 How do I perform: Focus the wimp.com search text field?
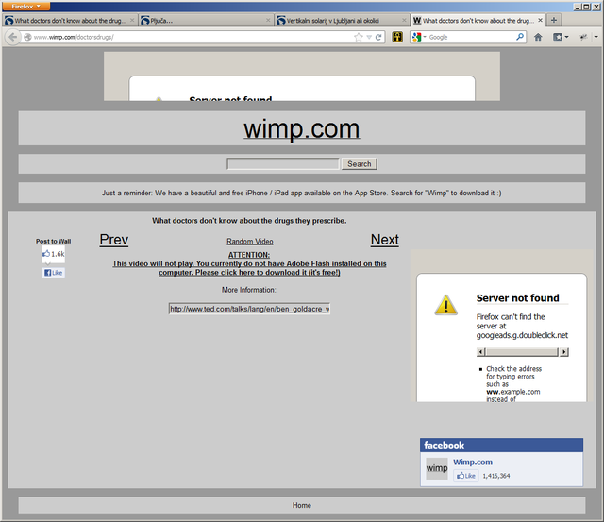283,163
